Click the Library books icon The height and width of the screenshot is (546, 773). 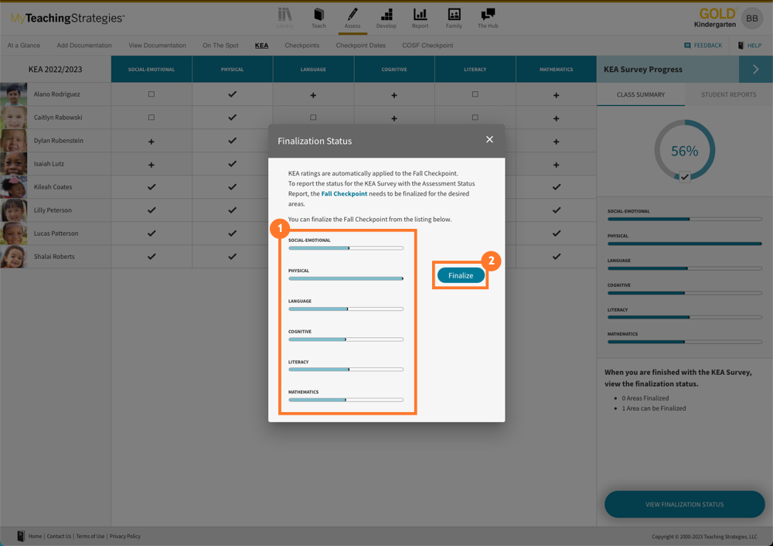tap(284, 15)
